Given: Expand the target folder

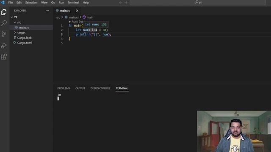Looking at the screenshot, I should pyautogui.click(x=15, y=33).
